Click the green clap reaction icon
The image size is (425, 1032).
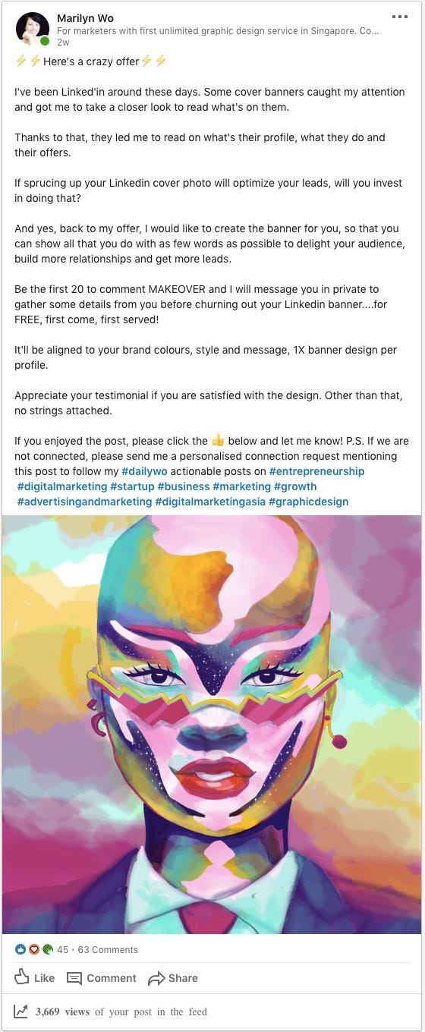[47, 949]
